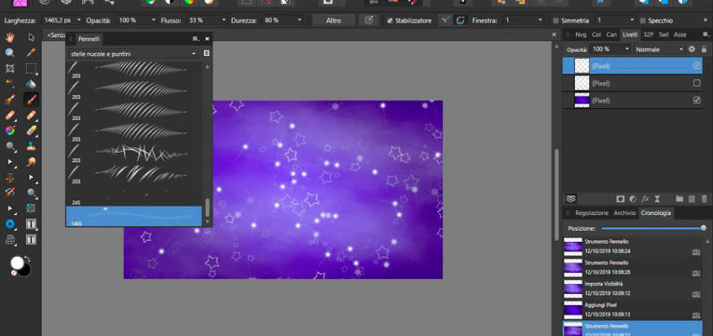The height and width of the screenshot is (336, 713).
Task: Close the Pennelli panel
Action: (207, 39)
